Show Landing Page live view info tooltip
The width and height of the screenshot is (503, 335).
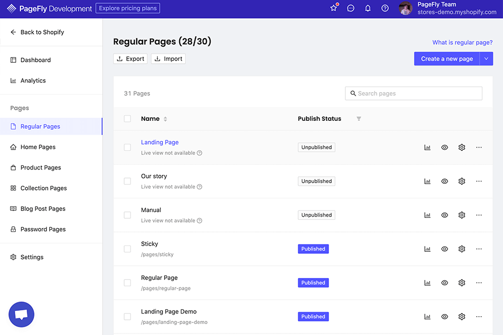click(x=200, y=153)
